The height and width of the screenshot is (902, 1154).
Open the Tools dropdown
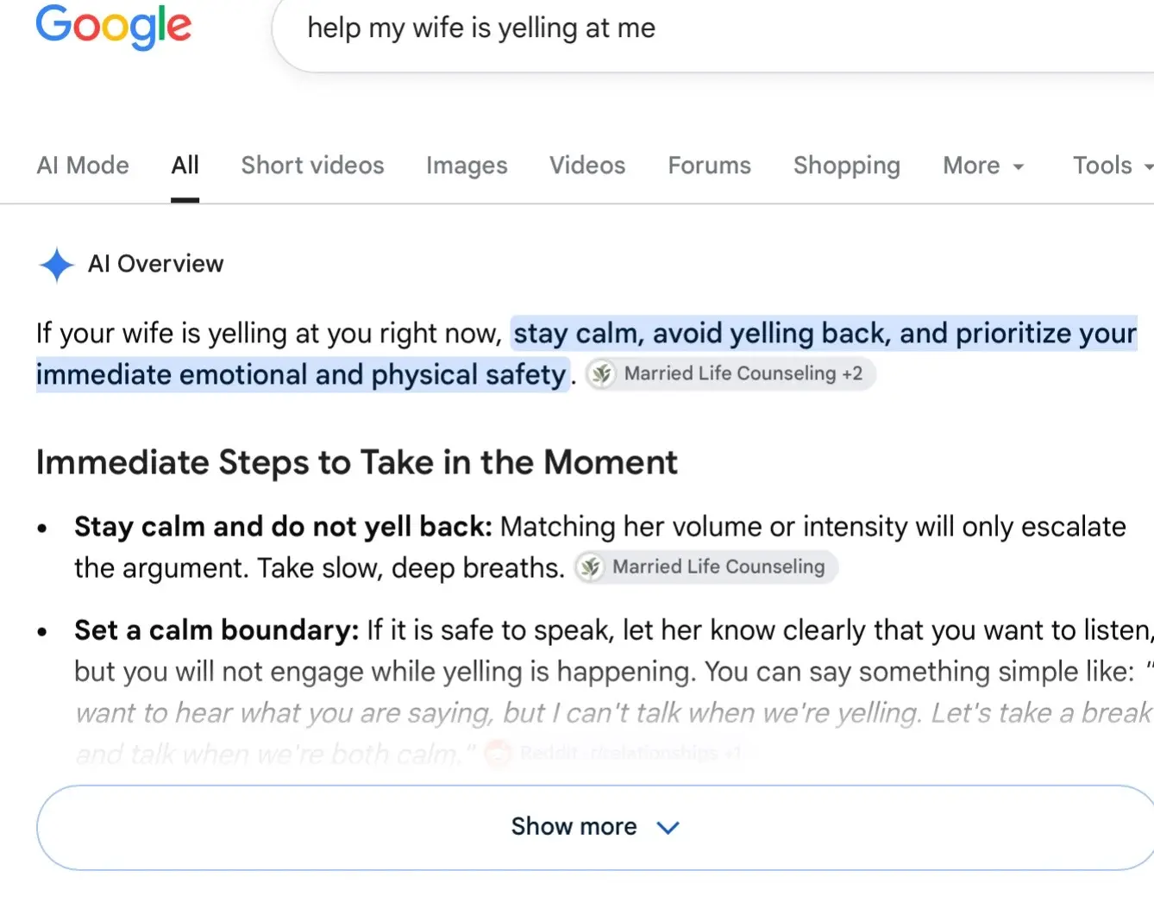(x=1113, y=165)
